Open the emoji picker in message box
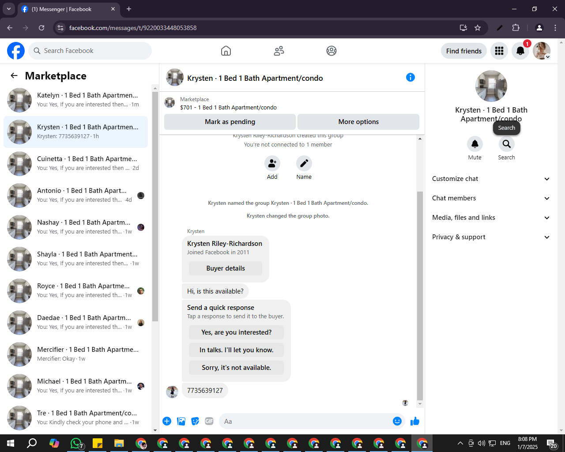Viewport: 565px width, 452px height. click(x=397, y=421)
